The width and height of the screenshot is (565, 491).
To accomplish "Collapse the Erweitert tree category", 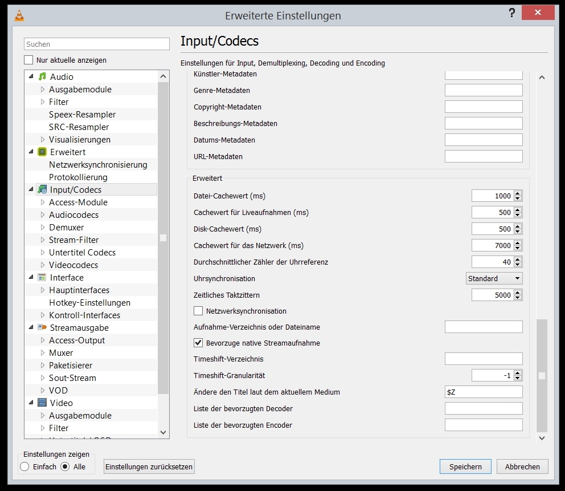I will click(31, 152).
